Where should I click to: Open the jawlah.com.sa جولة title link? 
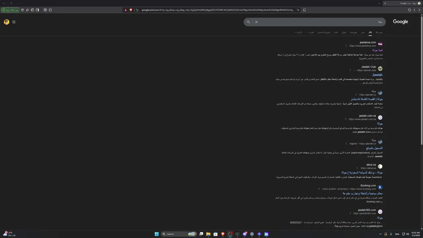380,124
